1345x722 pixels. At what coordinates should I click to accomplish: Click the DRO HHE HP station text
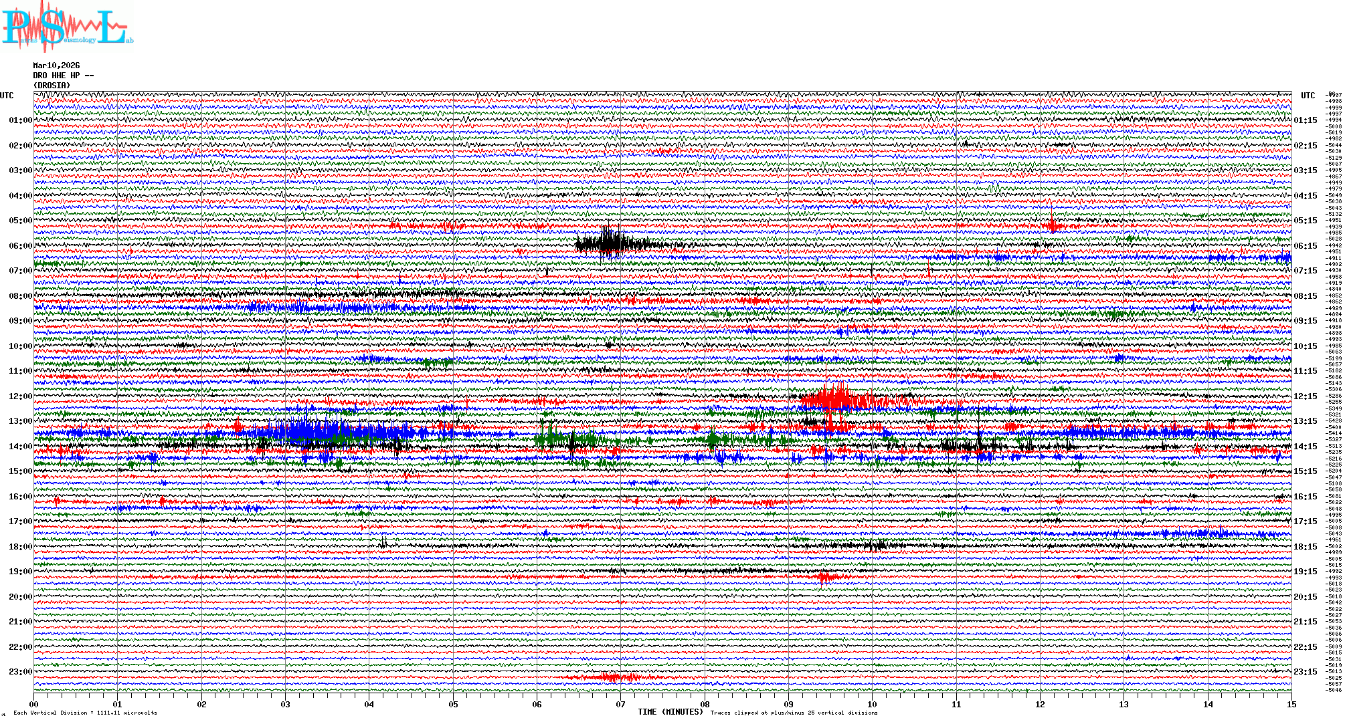pyautogui.click(x=63, y=76)
